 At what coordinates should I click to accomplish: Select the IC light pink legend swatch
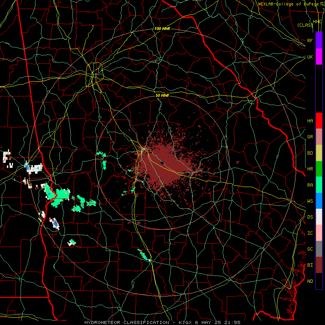pyautogui.click(x=319, y=233)
